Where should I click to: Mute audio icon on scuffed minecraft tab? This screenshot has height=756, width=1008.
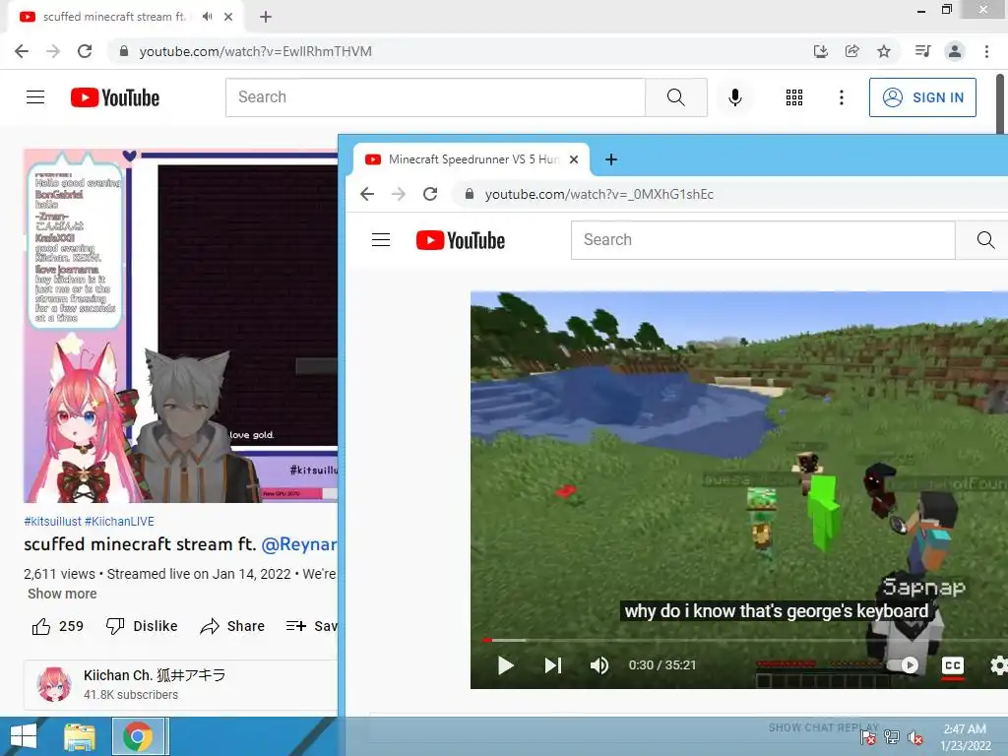point(207,17)
